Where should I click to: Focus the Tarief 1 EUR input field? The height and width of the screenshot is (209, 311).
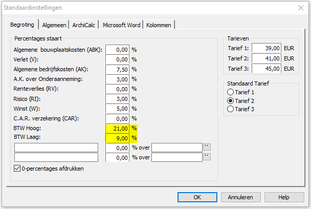[266, 48]
